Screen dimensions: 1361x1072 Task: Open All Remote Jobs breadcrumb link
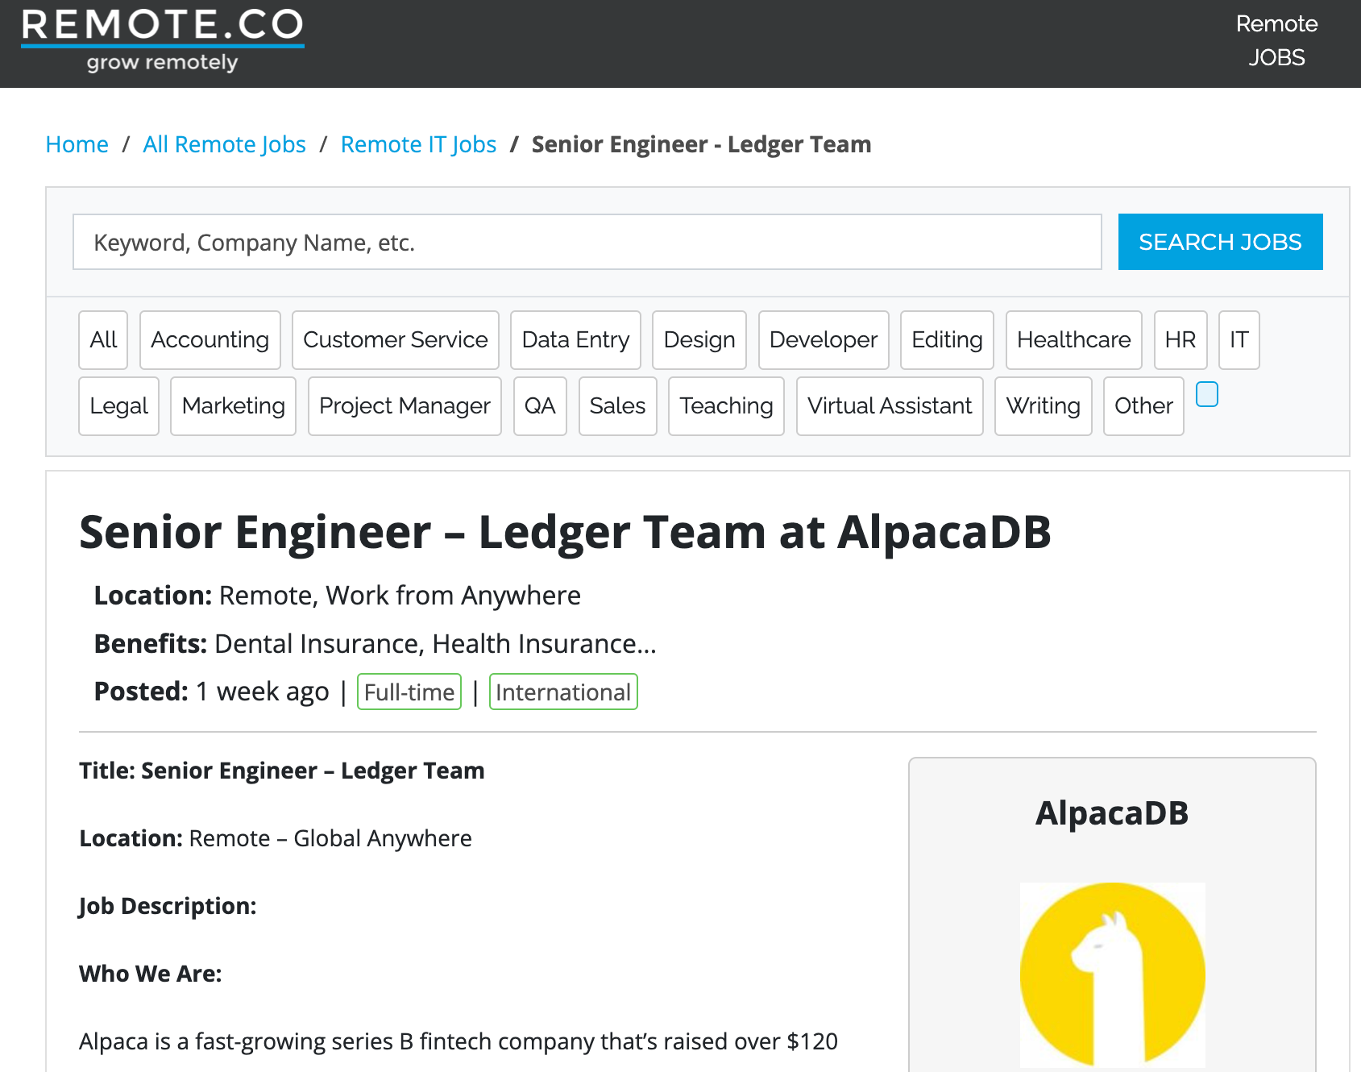coord(224,144)
